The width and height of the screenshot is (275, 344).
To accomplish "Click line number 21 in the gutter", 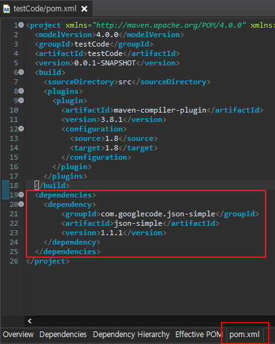I will (x=14, y=214).
